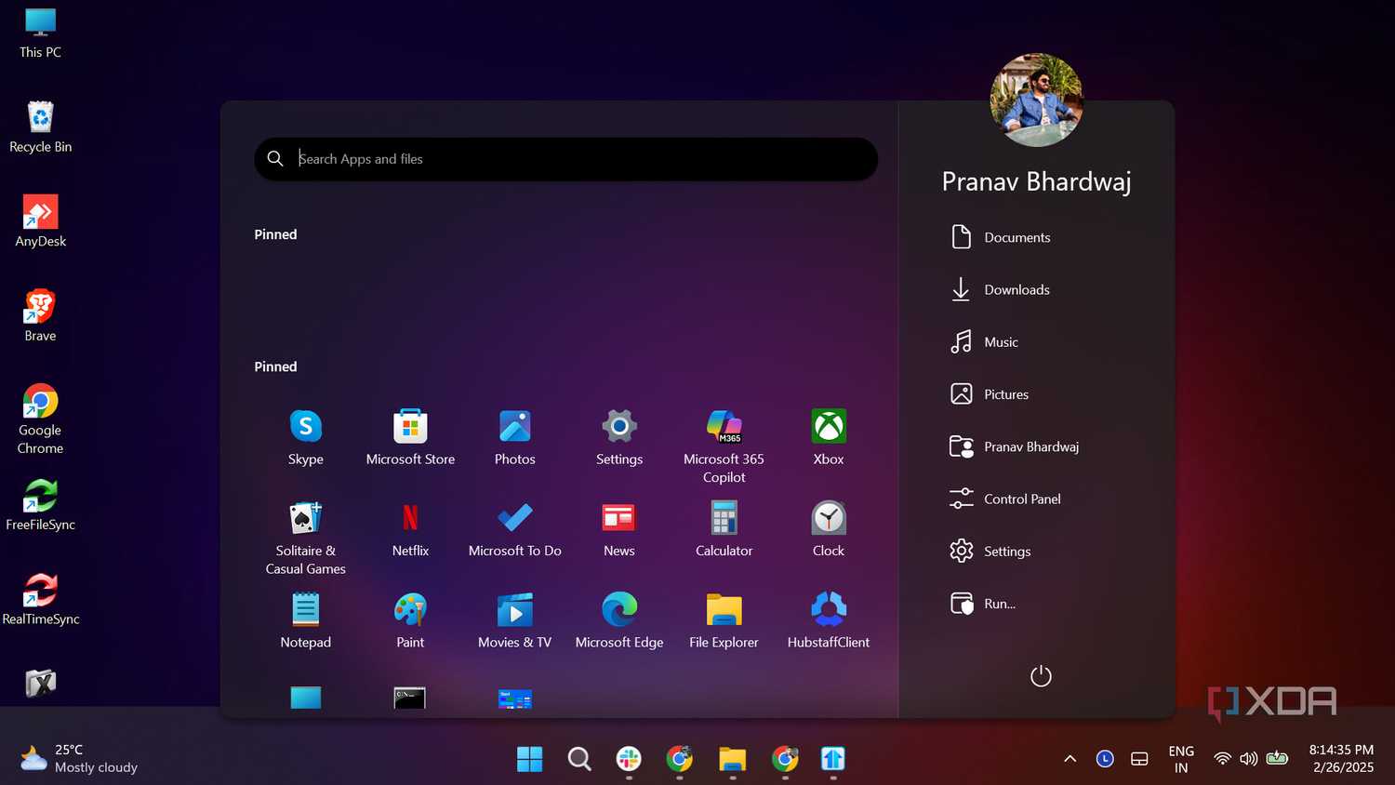Open HubstaffClient app

click(829, 620)
